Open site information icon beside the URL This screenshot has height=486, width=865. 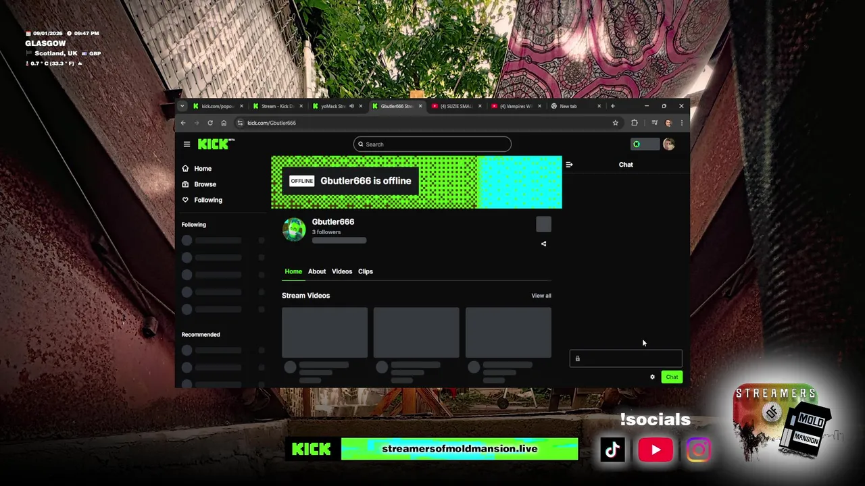point(240,123)
